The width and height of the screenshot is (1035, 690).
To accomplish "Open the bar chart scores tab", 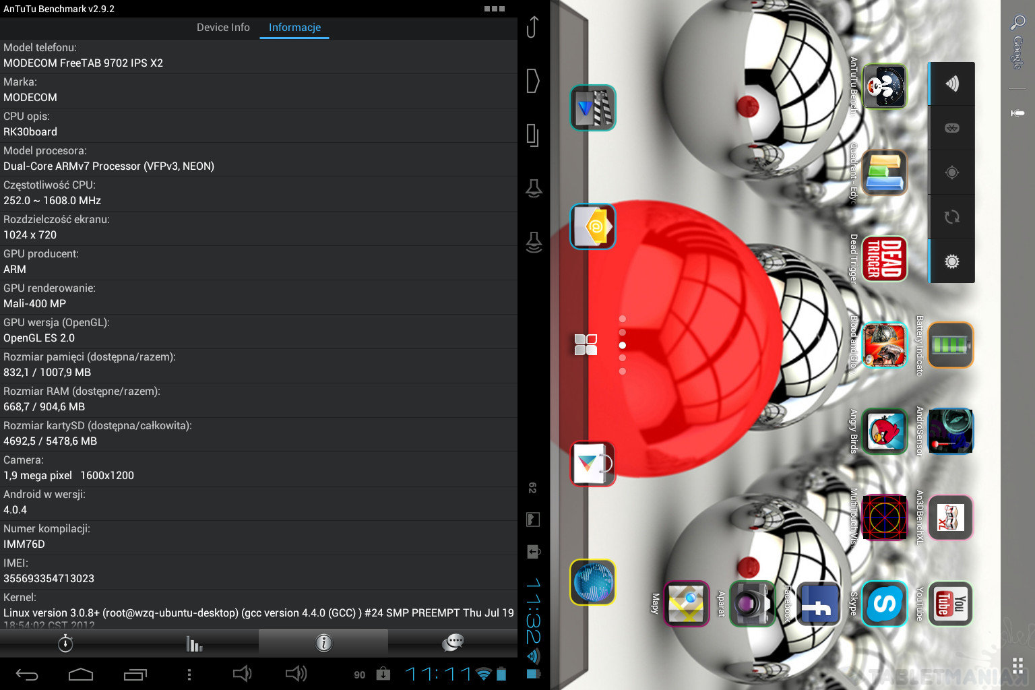I will (194, 644).
